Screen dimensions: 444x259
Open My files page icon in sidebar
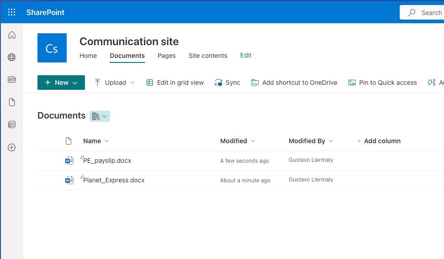pos(12,102)
